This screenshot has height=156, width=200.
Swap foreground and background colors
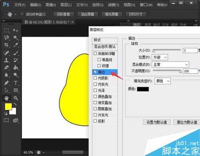pyautogui.click(x=15, y=104)
